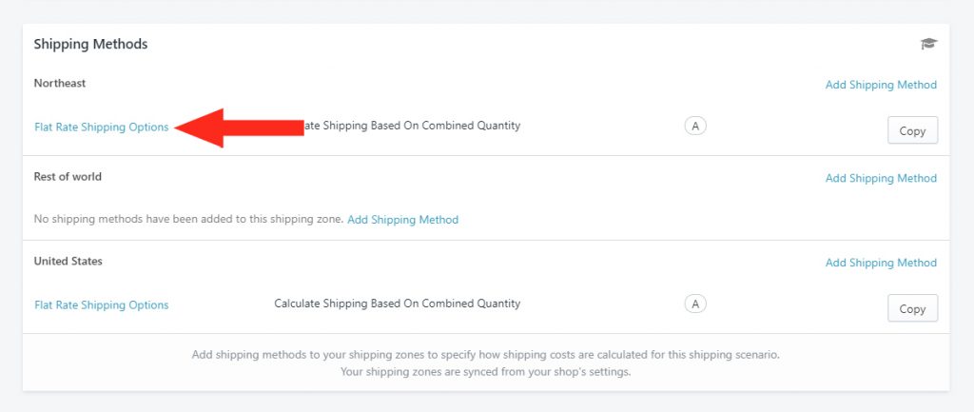This screenshot has width=974, height=412.
Task: Click inline Add Shipping Method link
Action: point(402,220)
